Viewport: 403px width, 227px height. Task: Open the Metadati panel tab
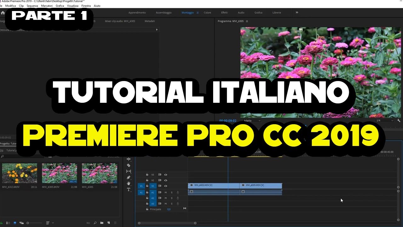coord(150,21)
